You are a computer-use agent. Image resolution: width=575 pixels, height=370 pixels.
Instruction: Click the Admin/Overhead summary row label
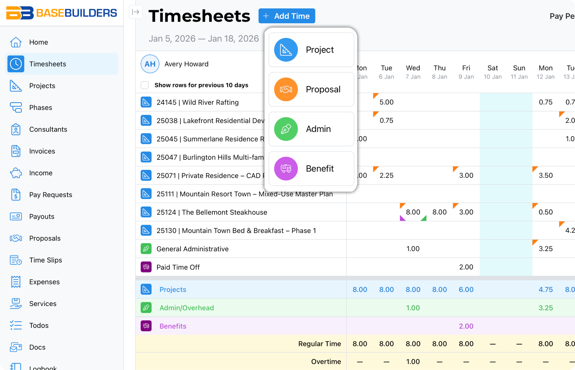click(x=186, y=308)
